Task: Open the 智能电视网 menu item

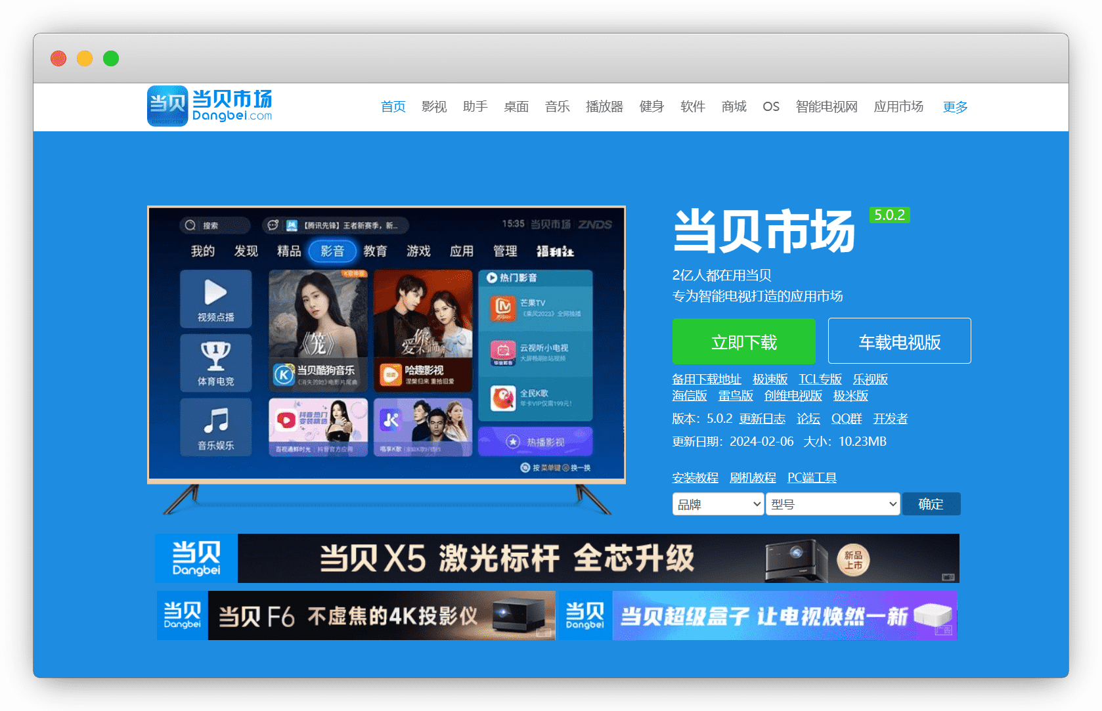Action: (826, 106)
